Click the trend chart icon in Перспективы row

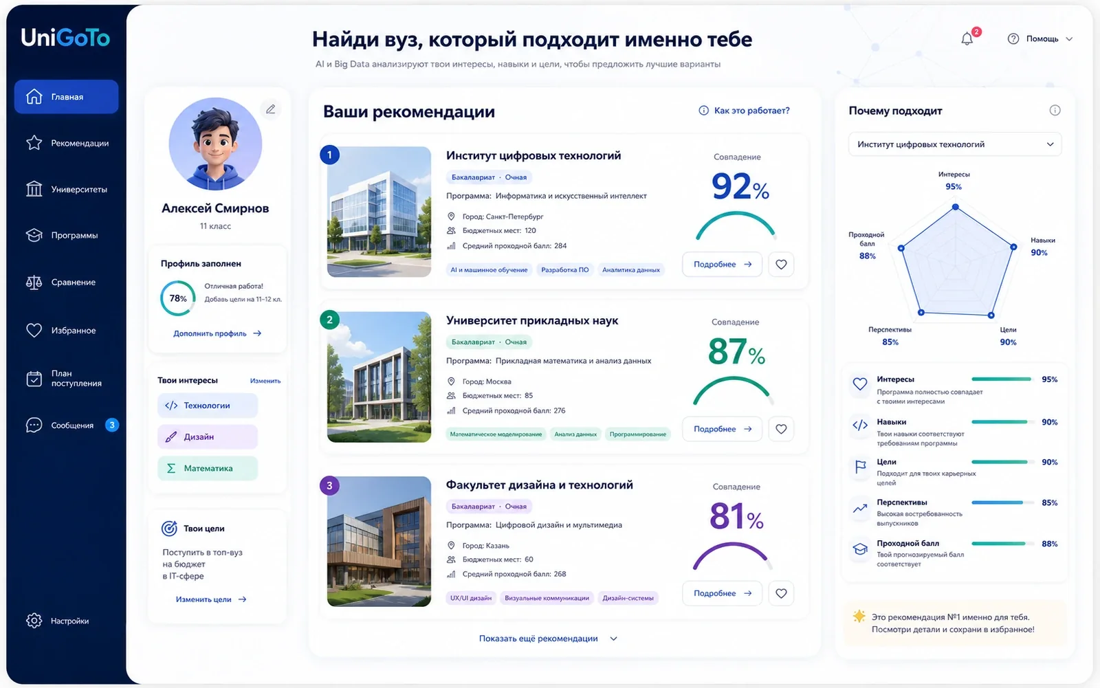[860, 509]
